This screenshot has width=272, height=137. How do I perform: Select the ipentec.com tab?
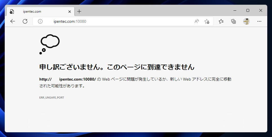[x=41, y=12]
